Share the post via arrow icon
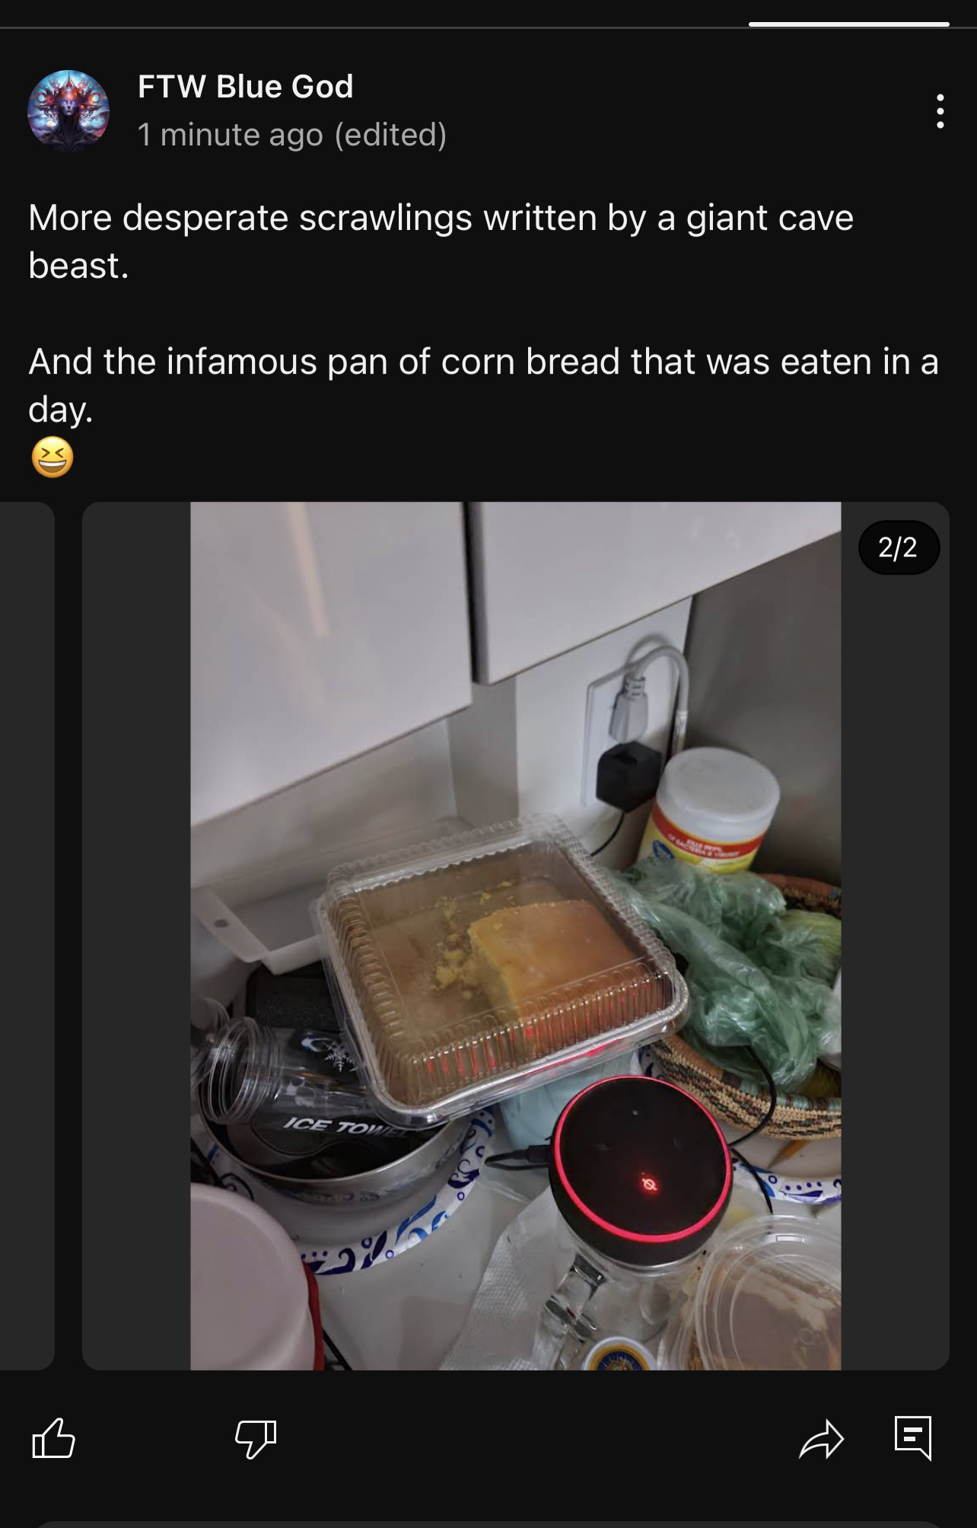This screenshot has width=977, height=1528. (x=822, y=1438)
